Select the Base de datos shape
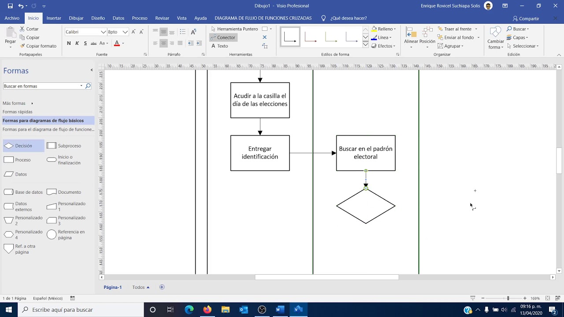 click(23, 192)
